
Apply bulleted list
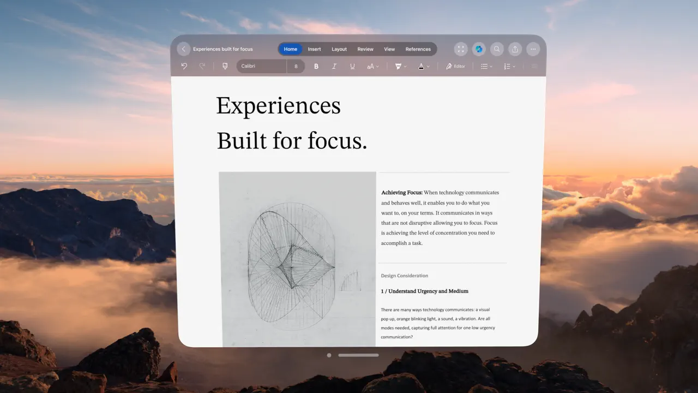point(484,66)
